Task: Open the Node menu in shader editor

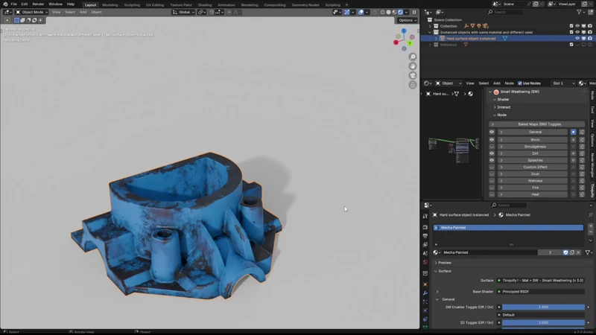Action: coord(509,83)
